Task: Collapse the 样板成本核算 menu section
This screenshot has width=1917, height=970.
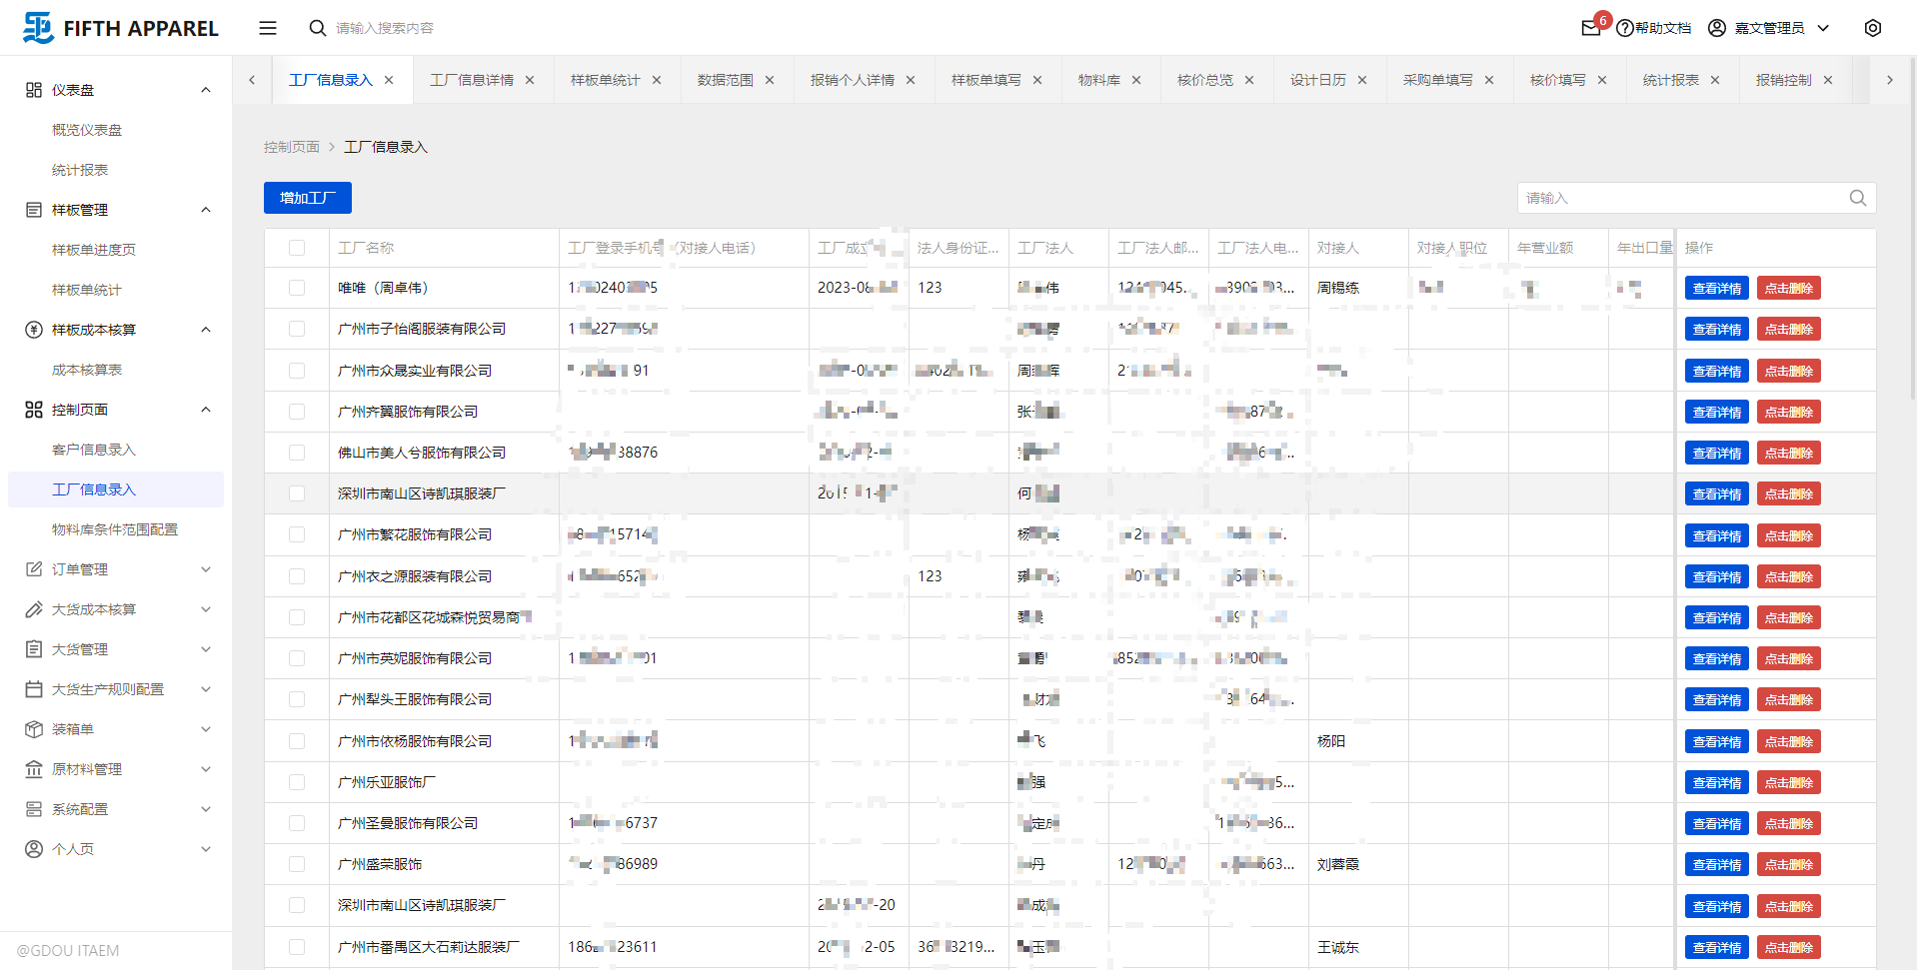Action: 206,330
